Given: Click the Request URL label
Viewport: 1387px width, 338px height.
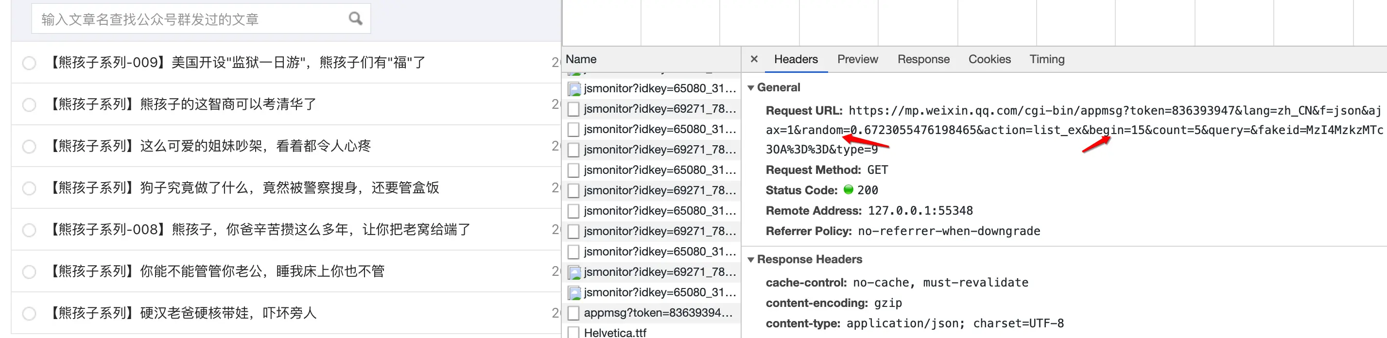Looking at the screenshot, I should click(804, 111).
